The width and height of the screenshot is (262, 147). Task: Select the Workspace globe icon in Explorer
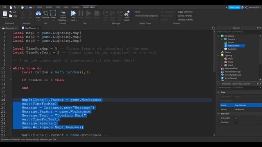click(222, 36)
